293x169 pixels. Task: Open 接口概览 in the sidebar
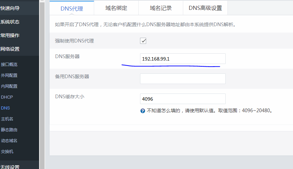9,64
